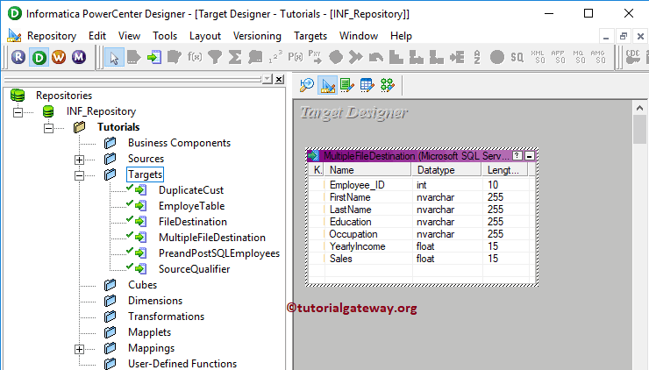The height and width of the screenshot is (370, 649).
Task: Select the Cubes folder
Action: (142, 285)
